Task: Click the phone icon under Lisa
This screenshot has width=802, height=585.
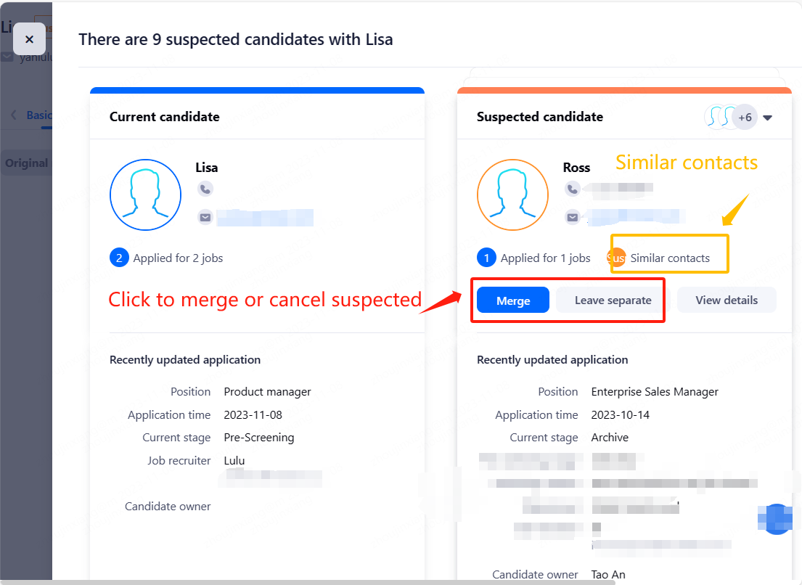Action: point(205,189)
